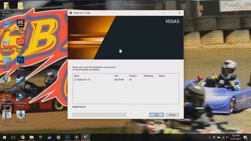Image resolution: width=251 pixels, height=141 pixels.
Task: Switch to Chrome in the taskbar
Action: click(22, 137)
